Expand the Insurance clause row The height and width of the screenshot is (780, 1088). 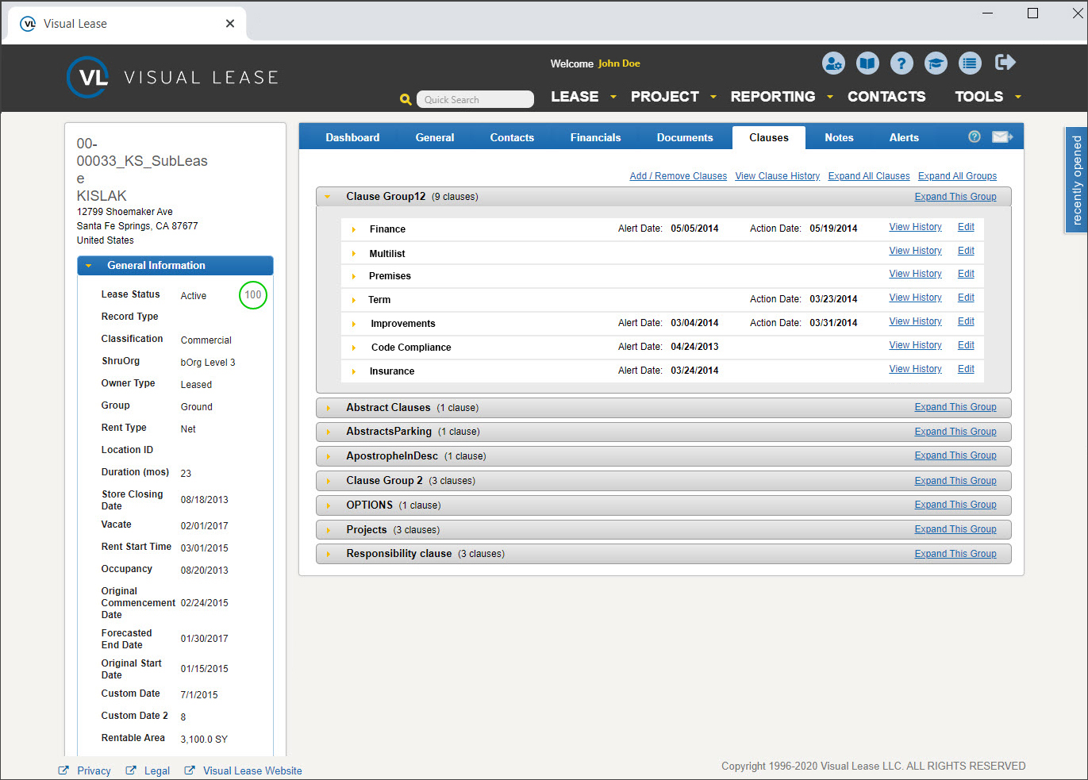click(354, 371)
